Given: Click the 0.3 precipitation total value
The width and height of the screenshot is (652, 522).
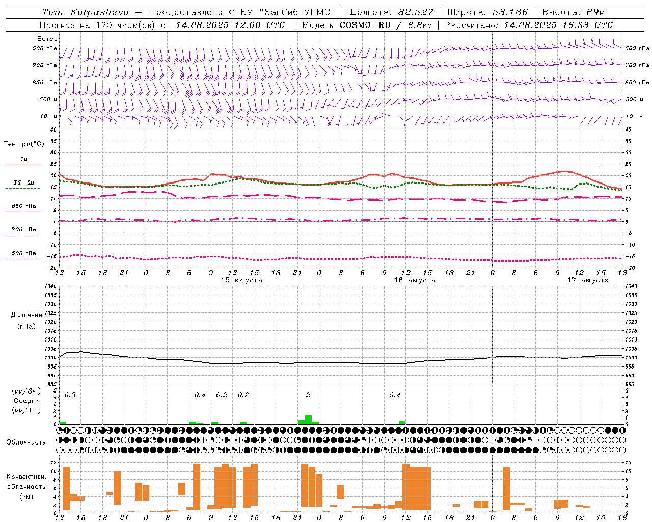Looking at the screenshot, I should (70, 395).
